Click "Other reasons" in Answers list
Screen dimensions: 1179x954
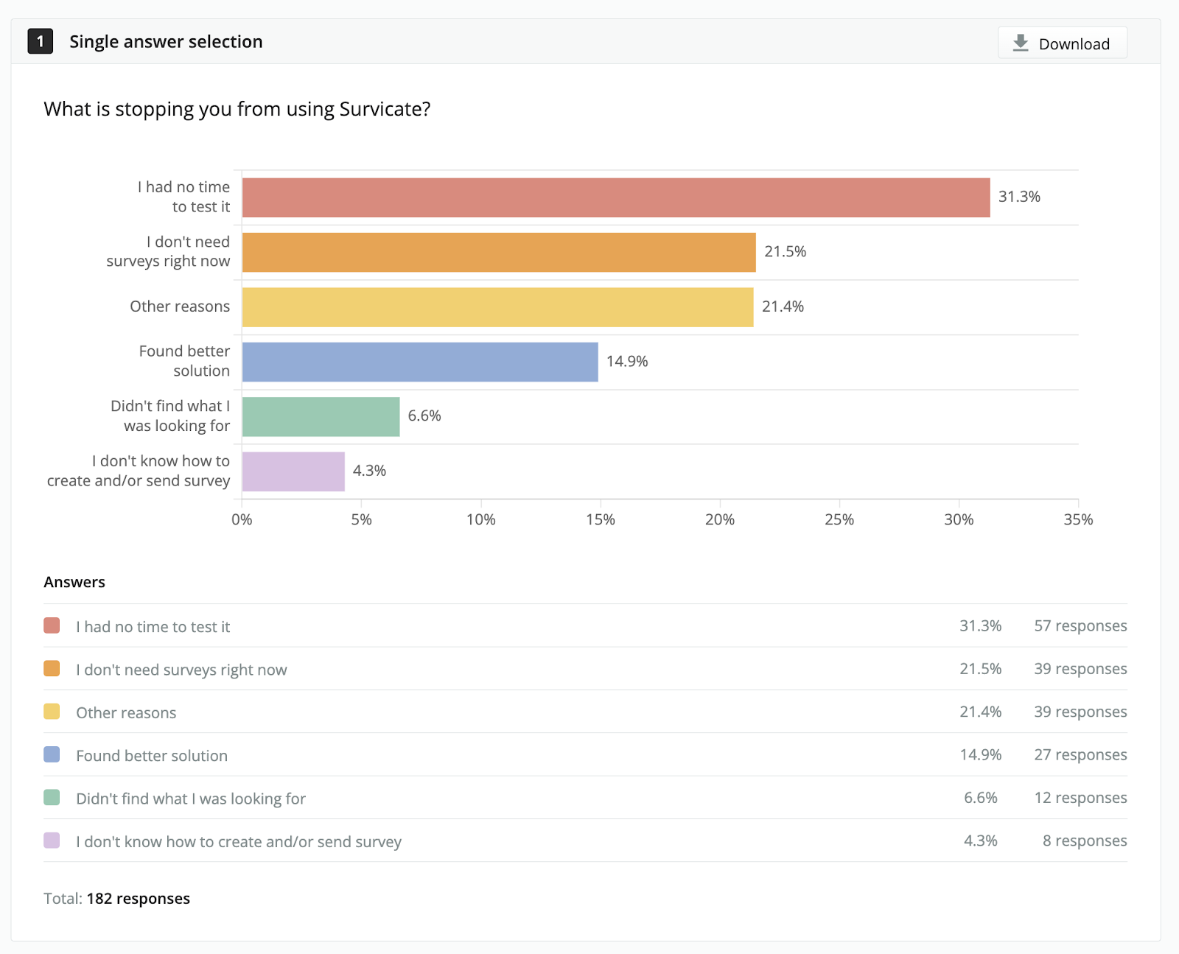(x=126, y=712)
